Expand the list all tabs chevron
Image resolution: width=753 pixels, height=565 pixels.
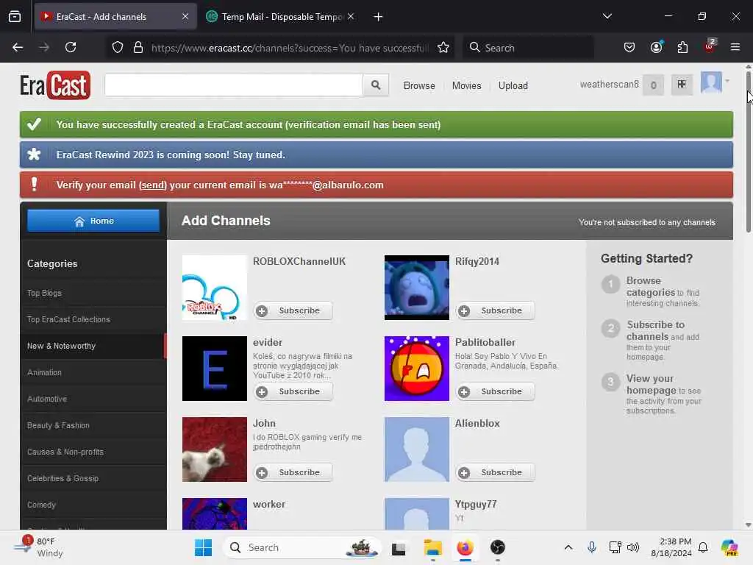607,16
